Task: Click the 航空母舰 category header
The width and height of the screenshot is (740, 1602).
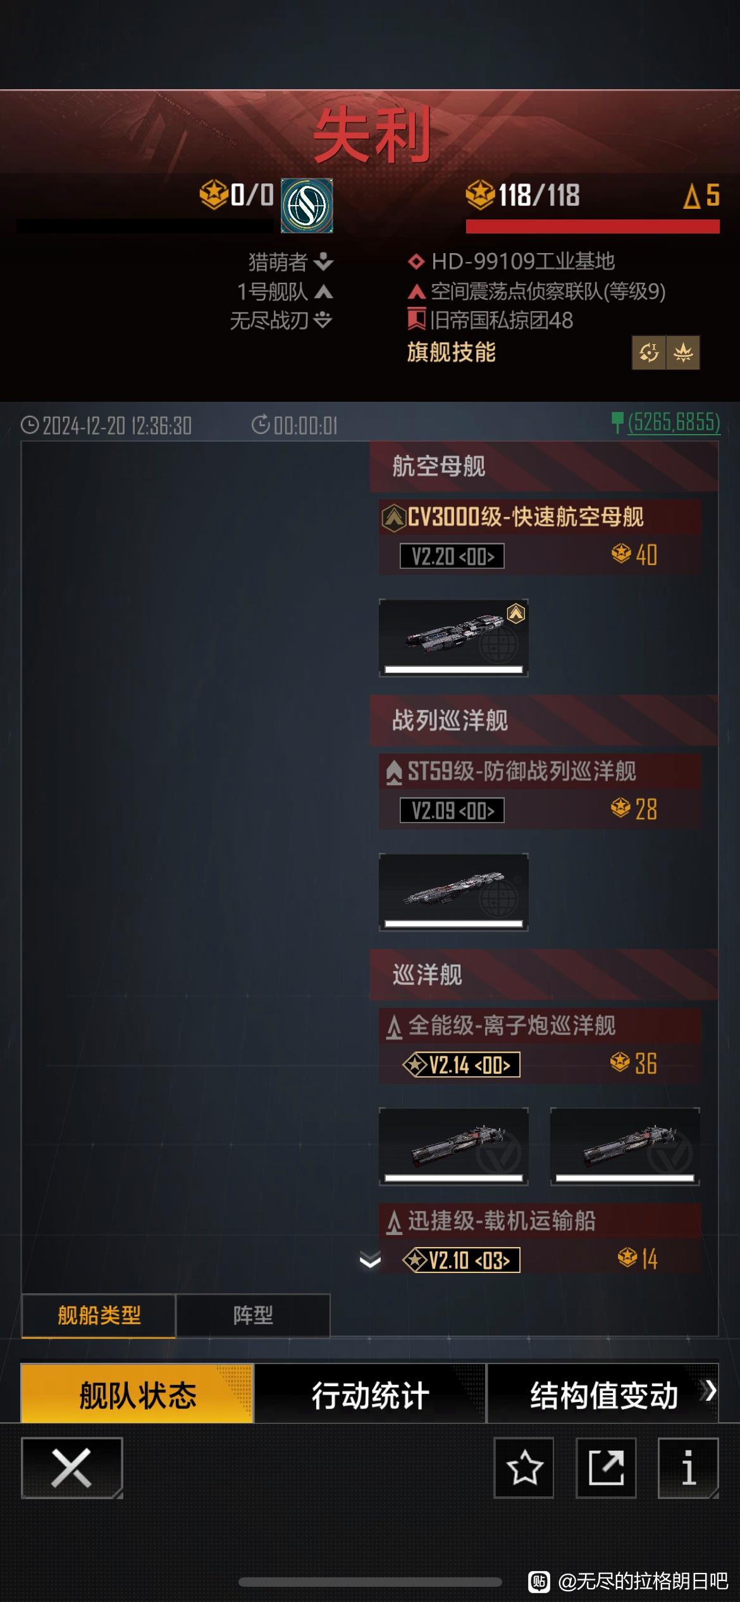Action: (544, 467)
